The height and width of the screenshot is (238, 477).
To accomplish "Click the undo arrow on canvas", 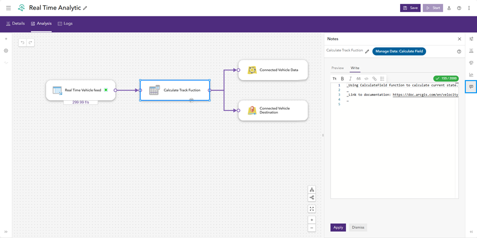I will [x=22, y=43].
